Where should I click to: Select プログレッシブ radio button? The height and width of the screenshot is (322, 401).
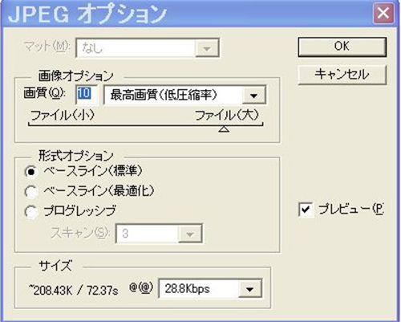click(x=31, y=212)
